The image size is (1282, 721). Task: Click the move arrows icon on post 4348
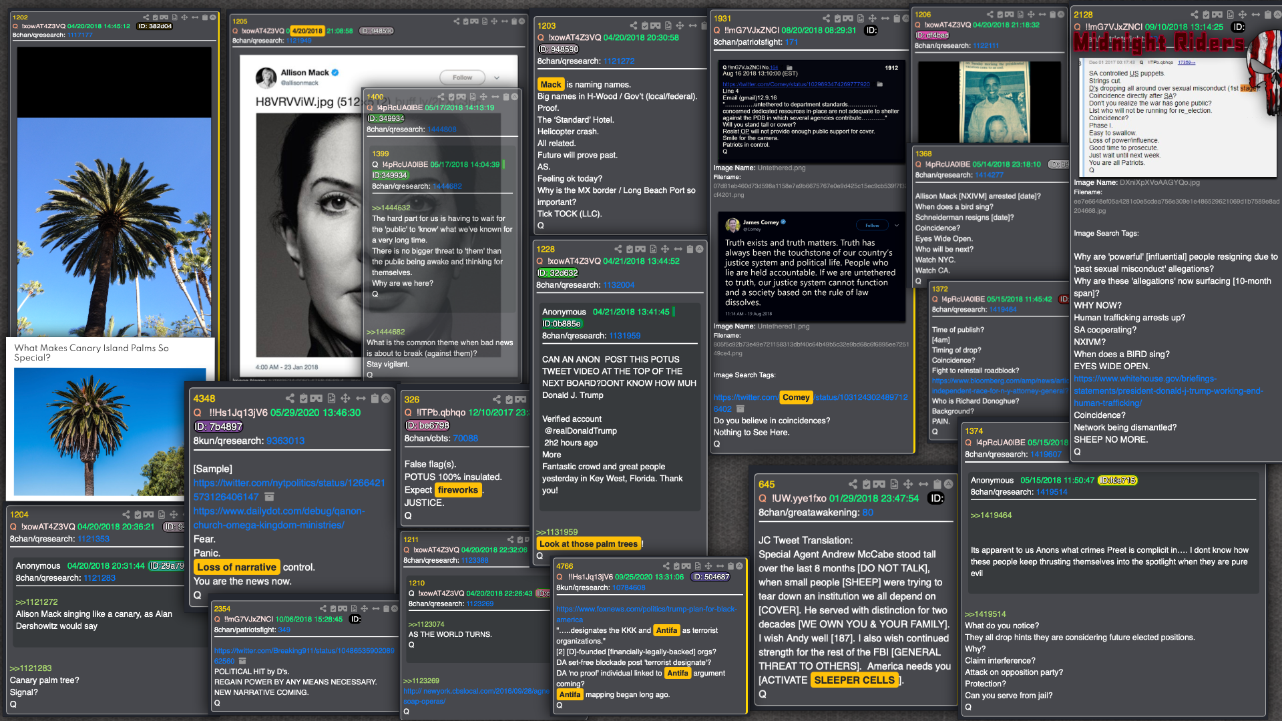tap(345, 399)
